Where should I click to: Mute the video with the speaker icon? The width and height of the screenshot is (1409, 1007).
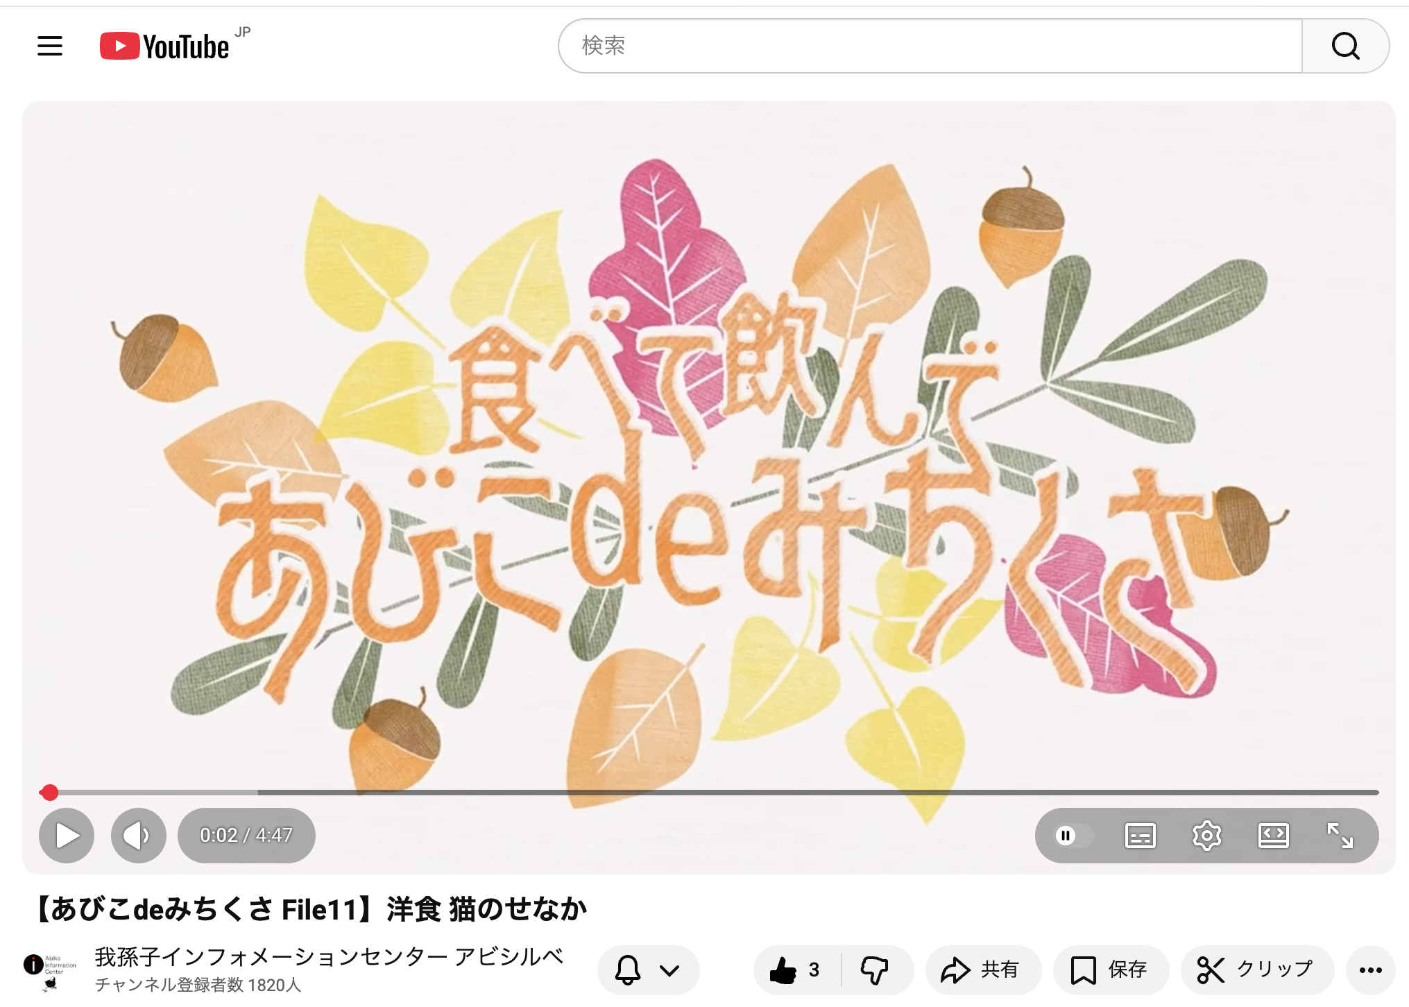pos(138,836)
